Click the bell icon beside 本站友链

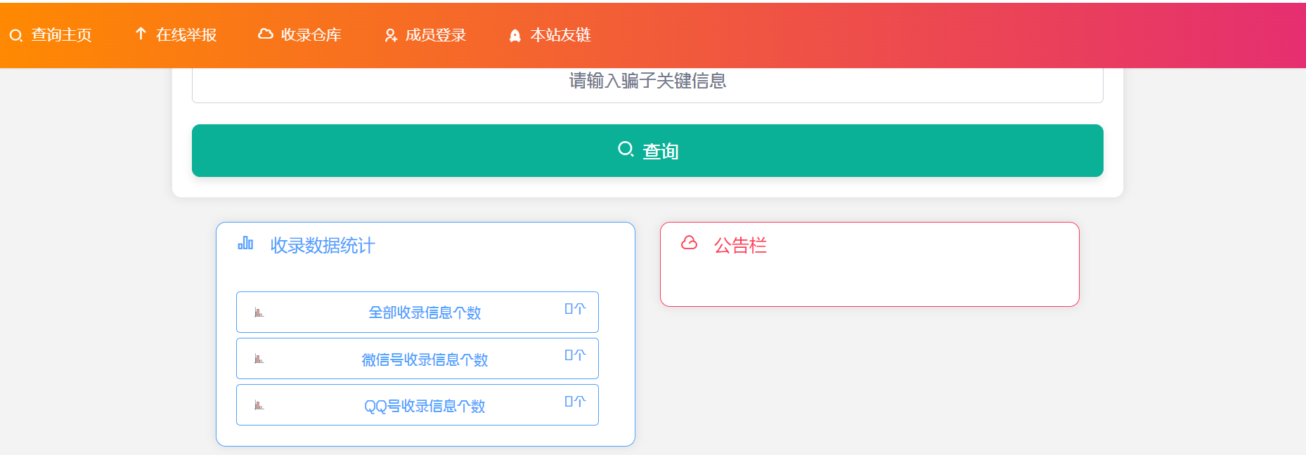(515, 34)
